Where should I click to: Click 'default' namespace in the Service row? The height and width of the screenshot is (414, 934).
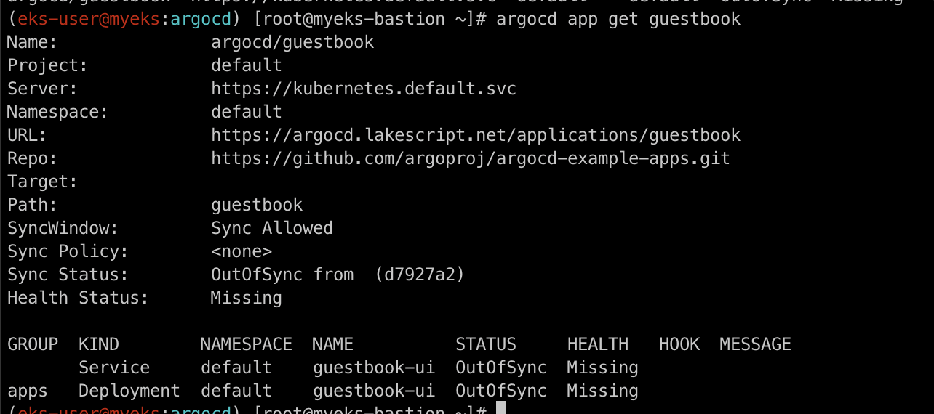tap(236, 368)
